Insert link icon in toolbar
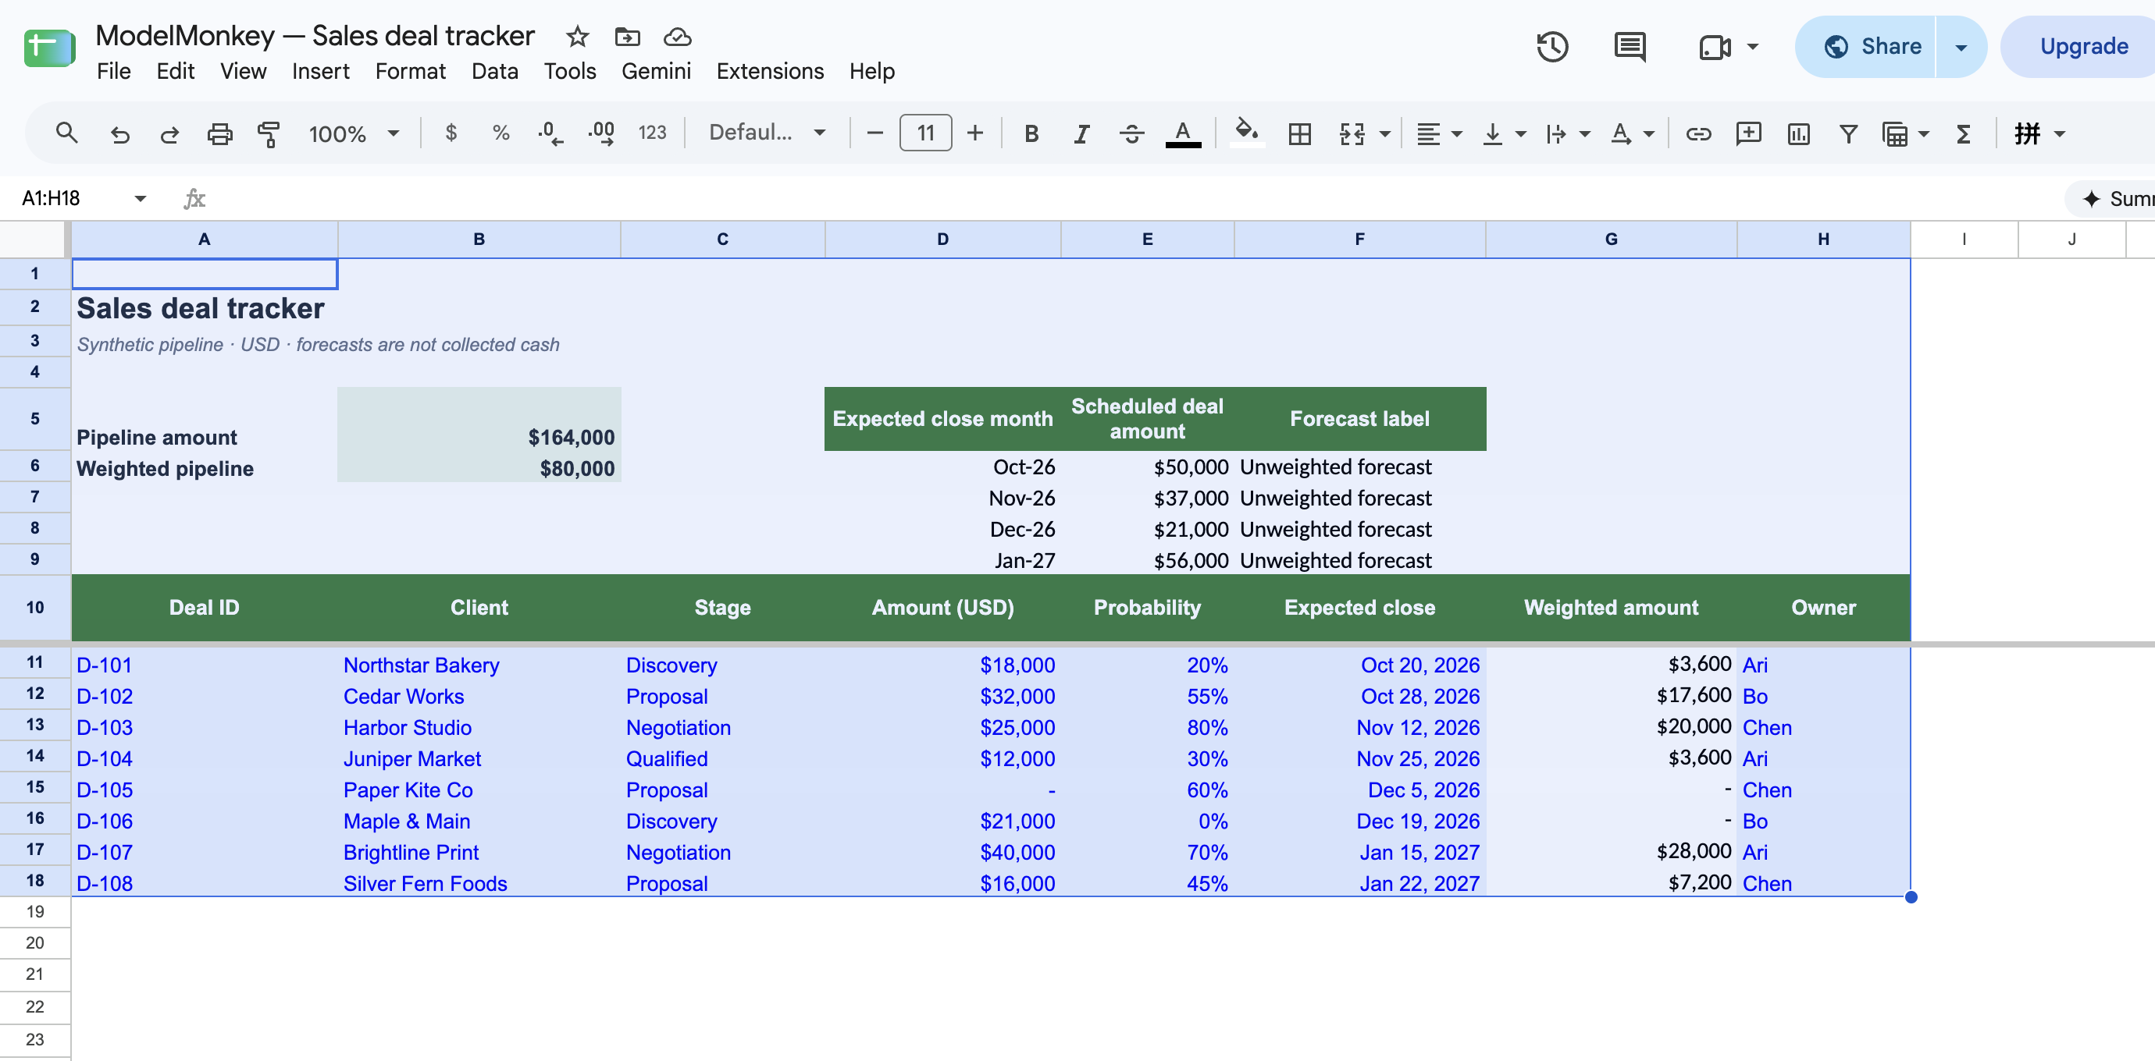 [x=1697, y=133]
